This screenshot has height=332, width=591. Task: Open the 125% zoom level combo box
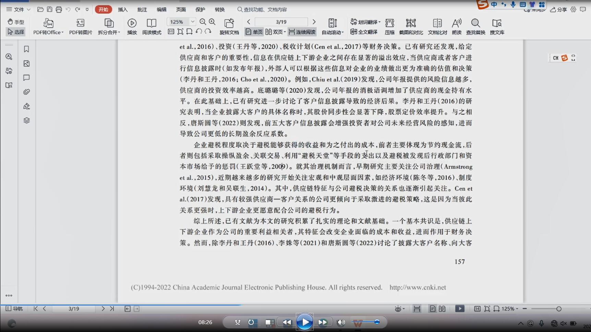181,22
